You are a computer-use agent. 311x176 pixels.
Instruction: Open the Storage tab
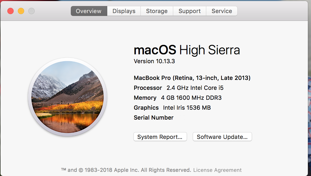[x=157, y=11]
